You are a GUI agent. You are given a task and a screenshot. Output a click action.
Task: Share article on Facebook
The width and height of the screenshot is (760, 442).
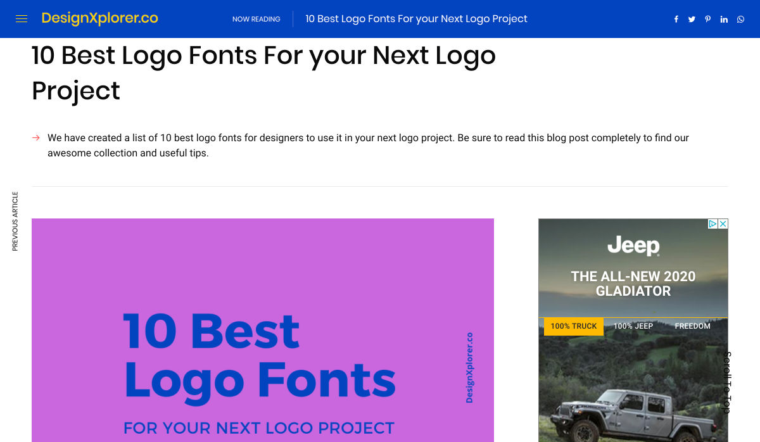[676, 19]
